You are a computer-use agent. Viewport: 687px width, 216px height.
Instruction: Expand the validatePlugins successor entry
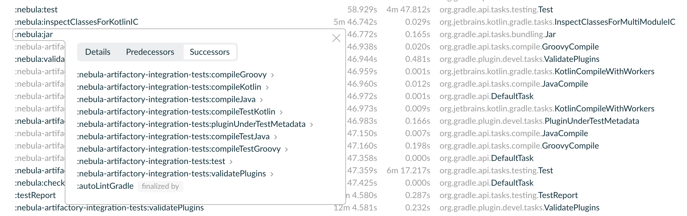point(272,174)
